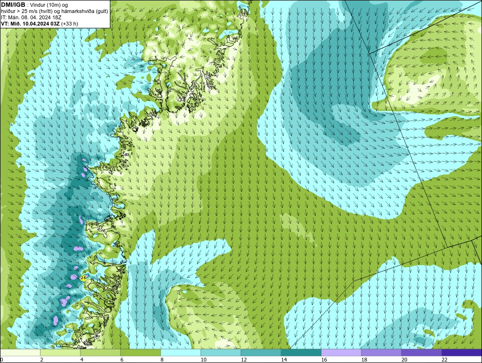The height and width of the screenshot is (363, 482).
Task: Click the above 22 m/s dark indigo swatch
Action: [x=462, y=352]
